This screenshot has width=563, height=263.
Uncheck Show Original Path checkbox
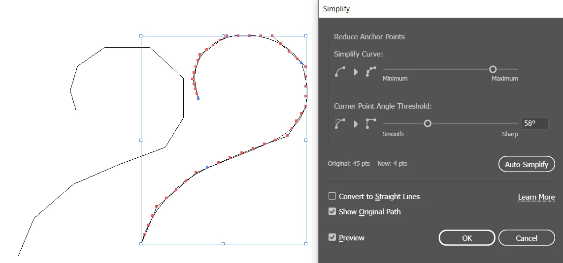click(332, 211)
